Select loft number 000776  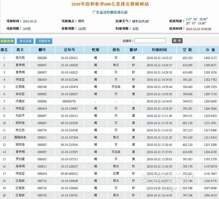click(x=42, y=130)
